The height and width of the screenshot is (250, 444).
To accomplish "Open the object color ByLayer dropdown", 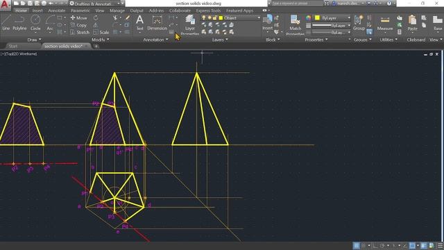I will 332,18.
